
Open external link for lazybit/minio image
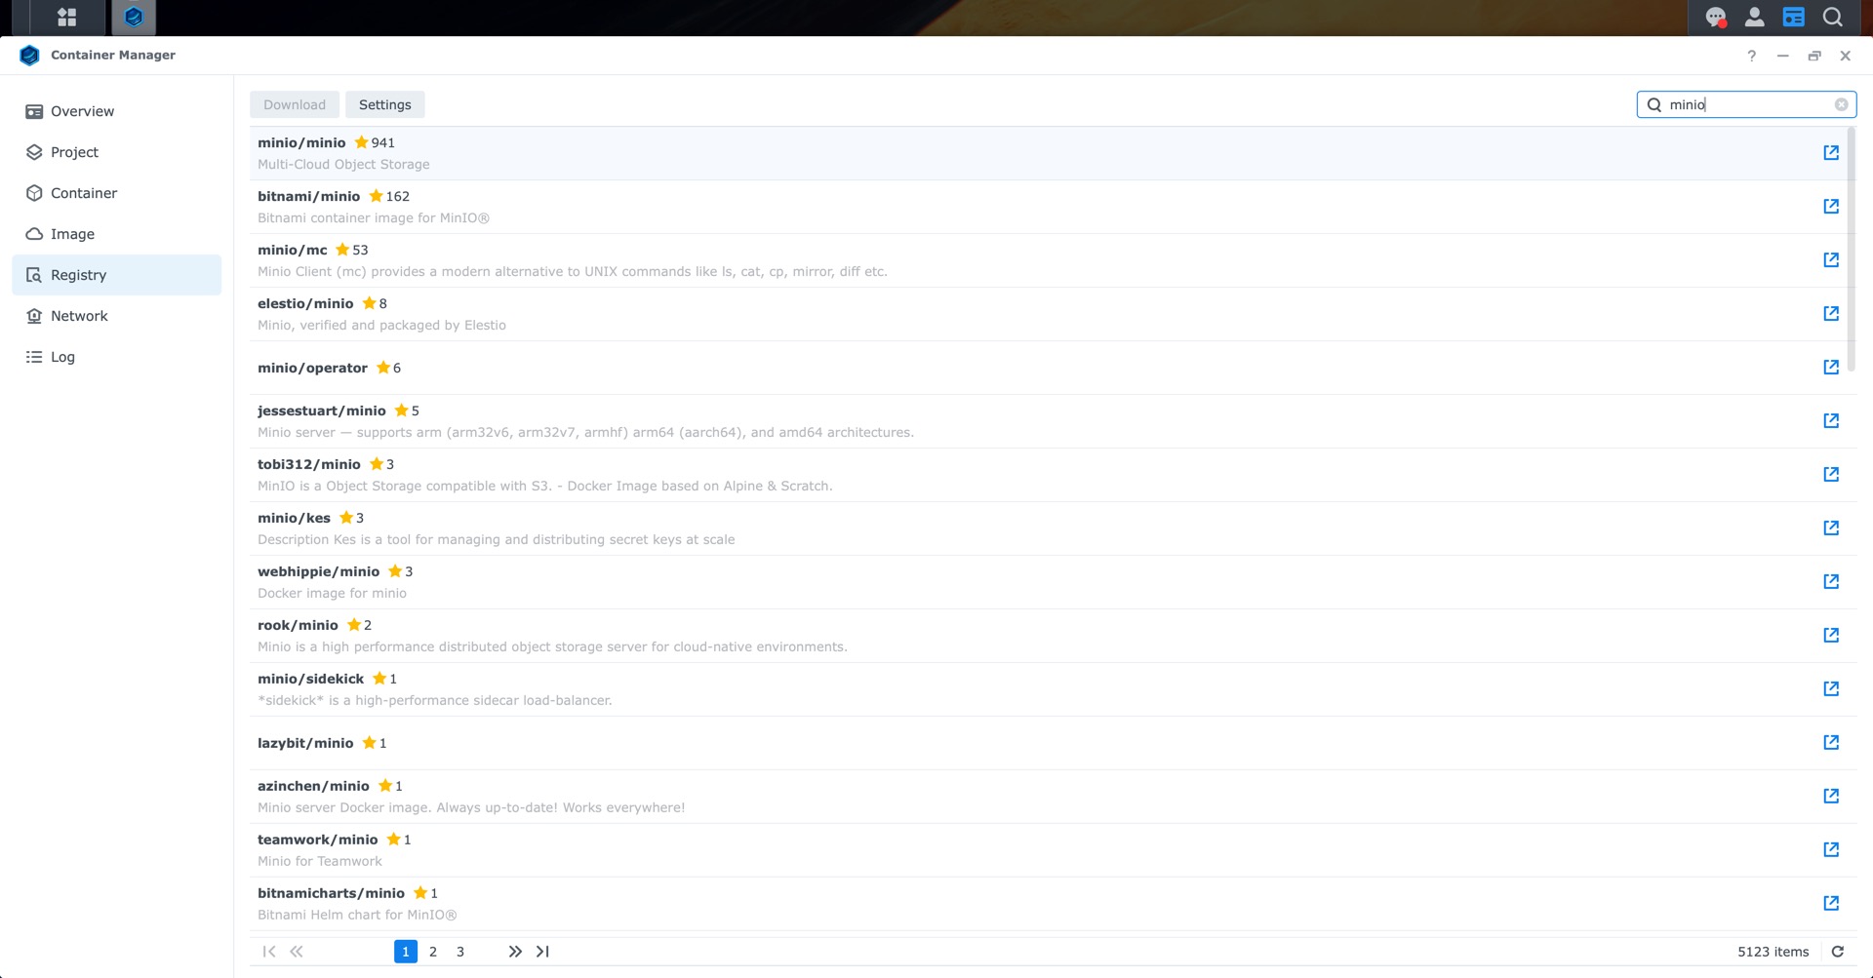(1831, 743)
